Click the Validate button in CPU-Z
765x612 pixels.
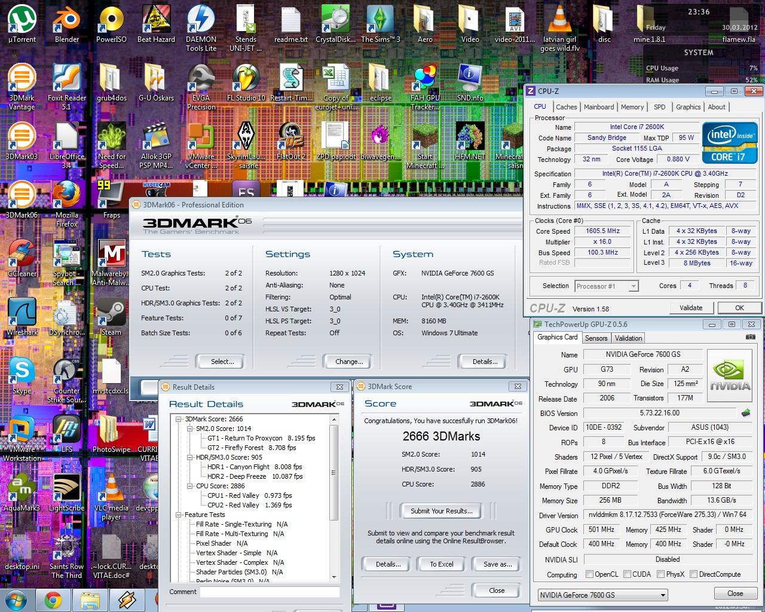(691, 308)
